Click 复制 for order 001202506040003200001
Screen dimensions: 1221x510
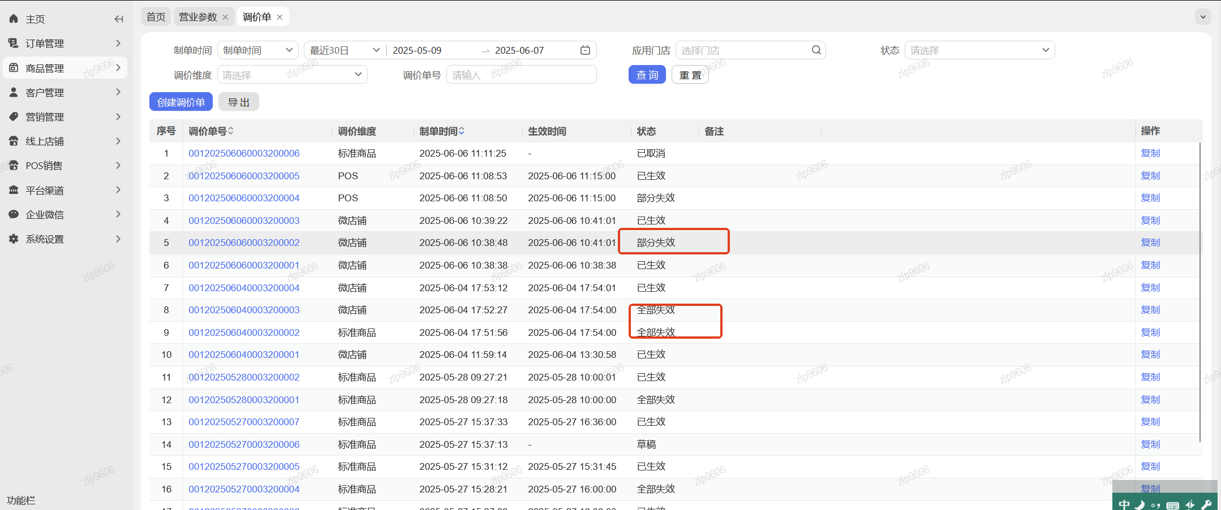[1150, 355]
